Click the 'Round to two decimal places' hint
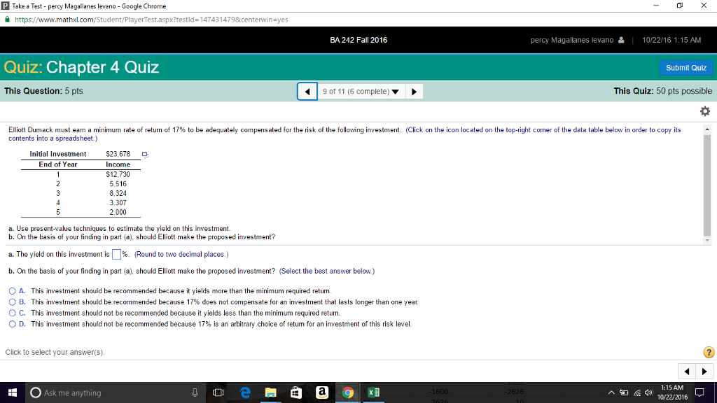This screenshot has width=717, height=403. [181, 255]
